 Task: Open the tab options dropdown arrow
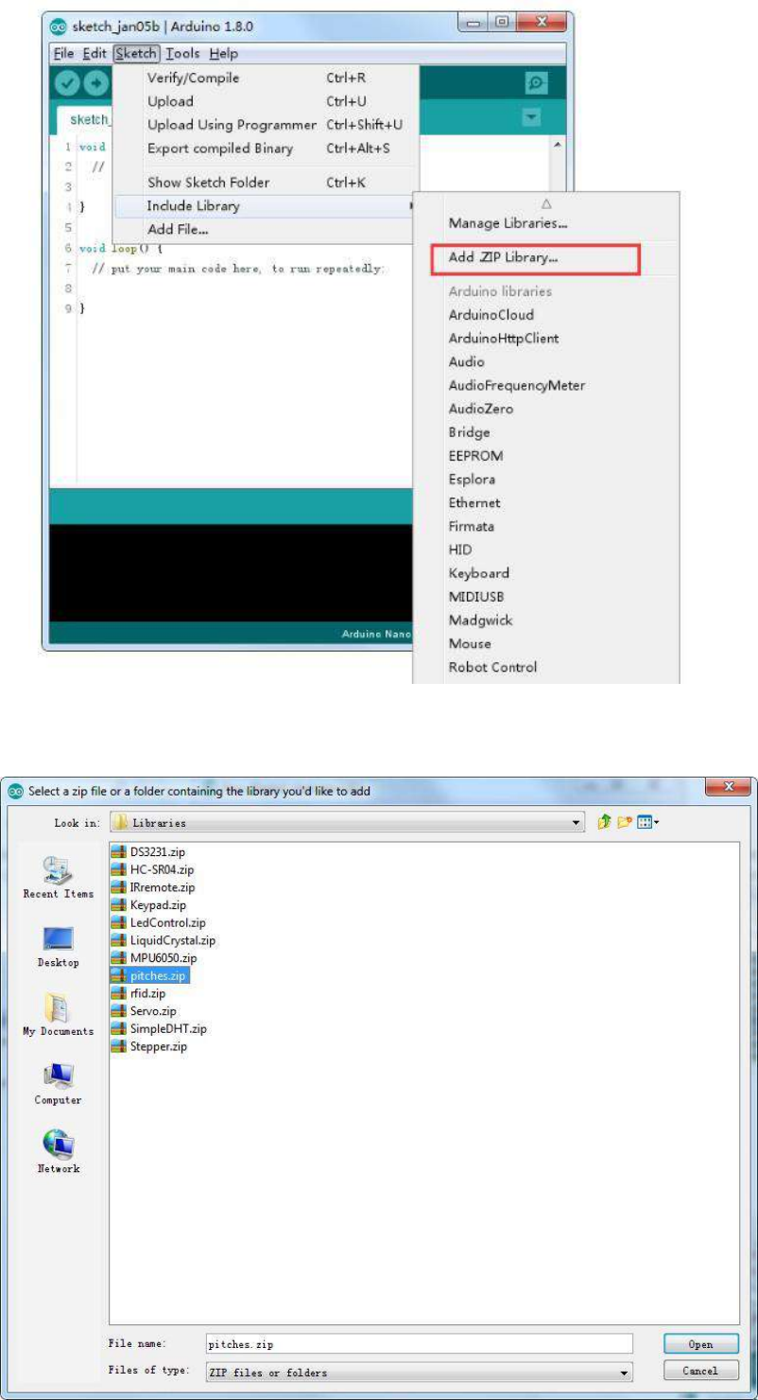pos(531,118)
